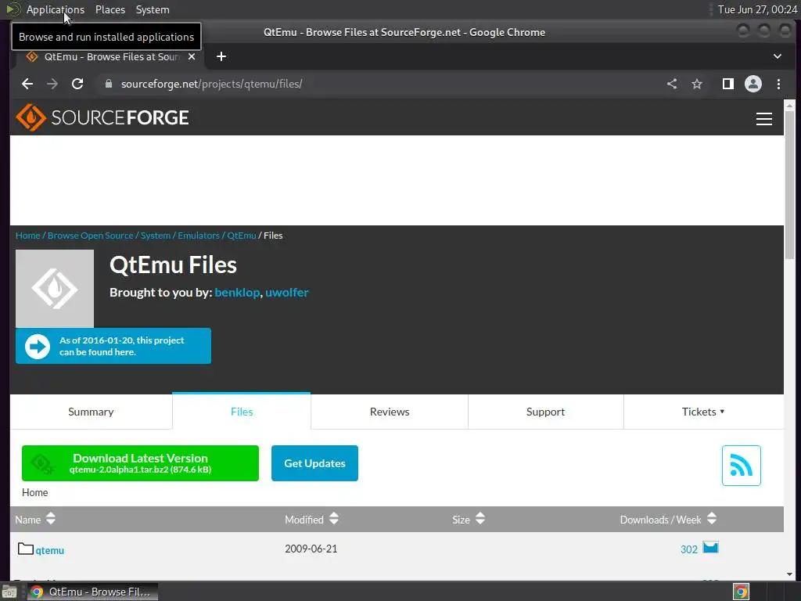Open the qtemu folder link
Image resolution: width=801 pixels, height=601 pixels.
point(49,550)
